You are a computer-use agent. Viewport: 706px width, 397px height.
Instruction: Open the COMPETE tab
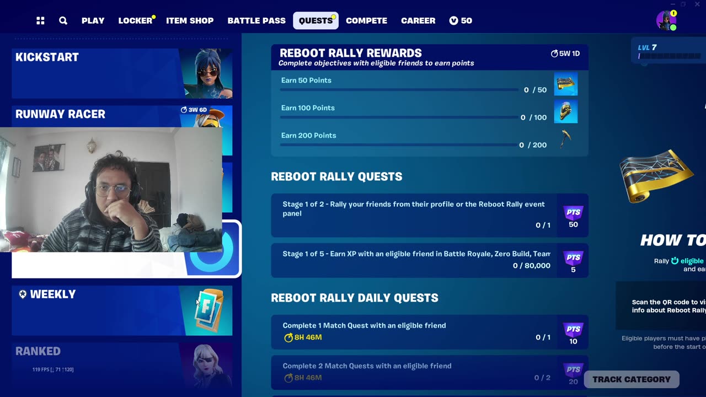coord(366,20)
